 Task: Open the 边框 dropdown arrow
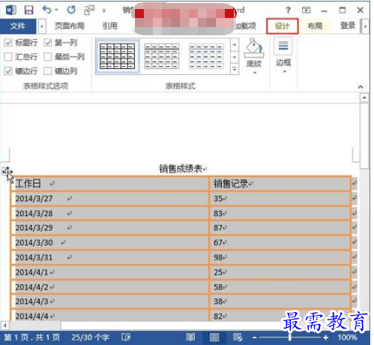(x=284, y=72)
